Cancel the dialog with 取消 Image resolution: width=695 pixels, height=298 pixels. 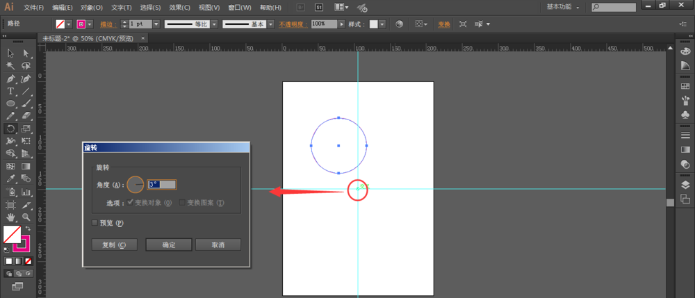pyautogui.click(x=218, y=245)
